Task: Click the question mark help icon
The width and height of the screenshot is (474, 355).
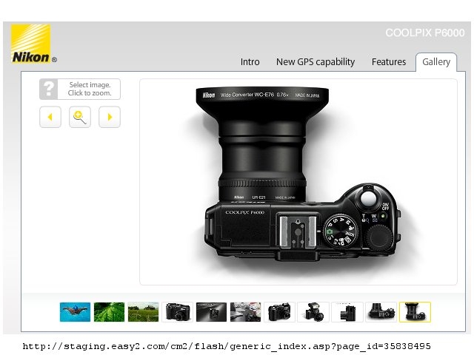Action: [x=48, y=89]
